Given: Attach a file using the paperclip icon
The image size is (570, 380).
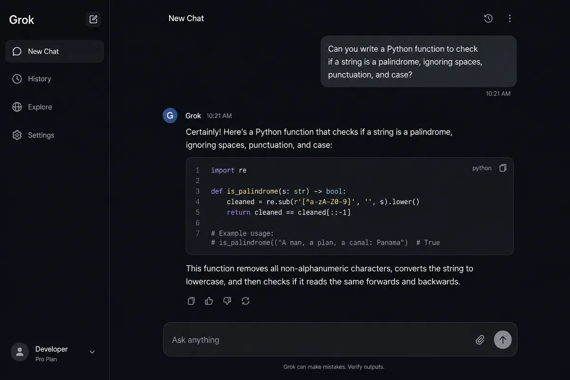Looking at the screenshot, I should click(x=480, y=340).
